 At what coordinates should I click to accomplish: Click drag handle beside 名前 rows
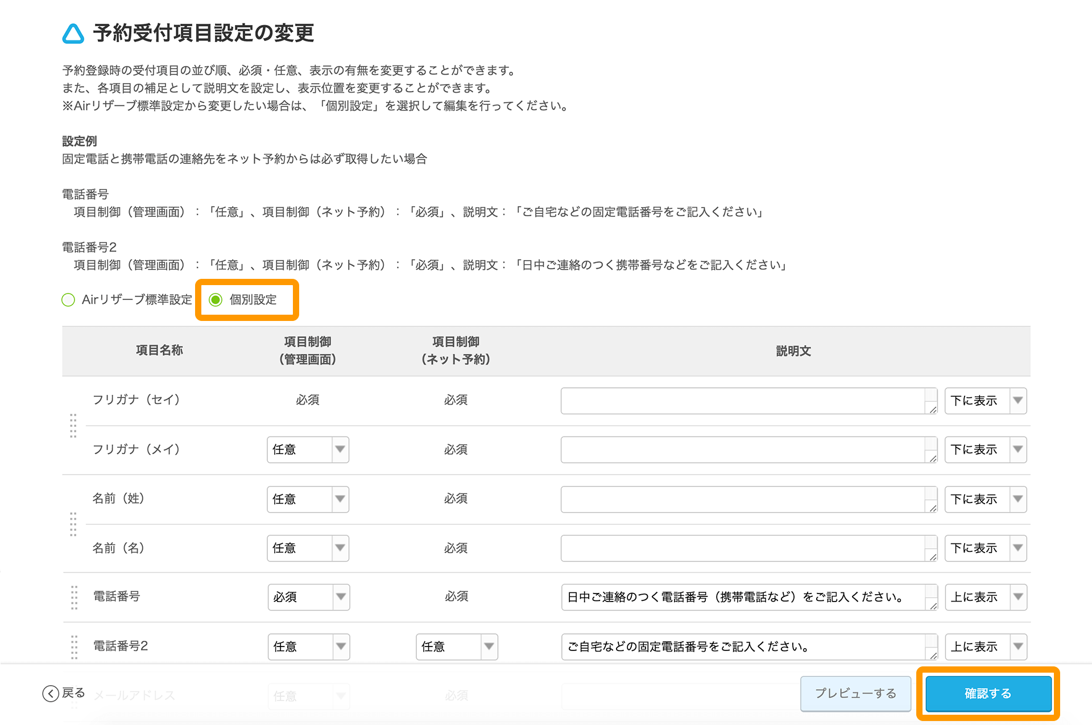73,524
